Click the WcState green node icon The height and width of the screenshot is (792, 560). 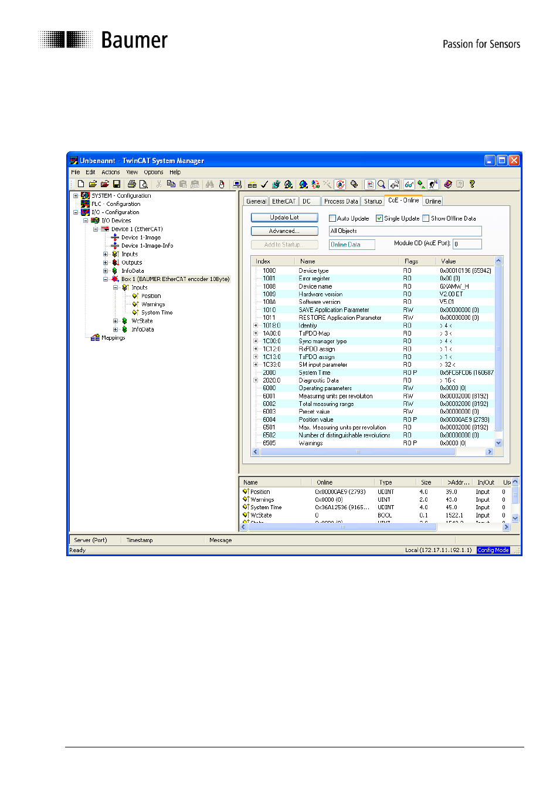point(125,321)
